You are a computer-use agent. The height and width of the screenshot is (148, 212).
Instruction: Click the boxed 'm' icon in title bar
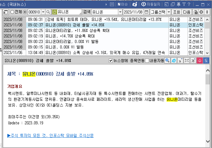[112, 5]
